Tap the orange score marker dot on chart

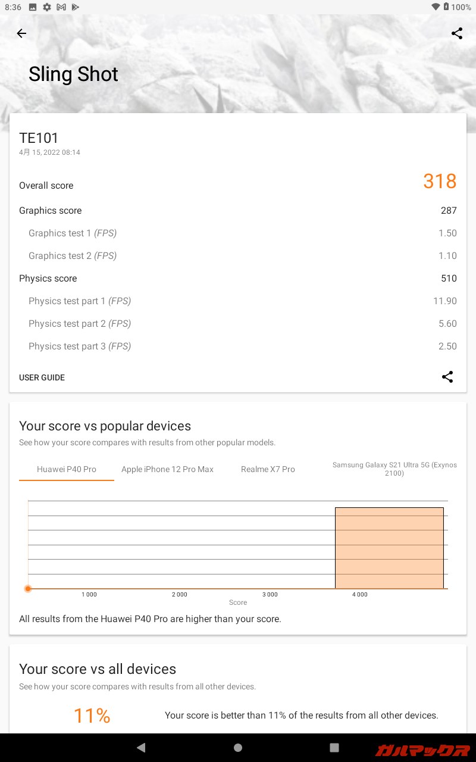[x=28, y=589]
